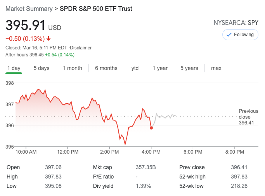Click the Mkt cap value 357.35B
Image resolution: width=265 pixels, height=196 pixels.
click(145, 167)
